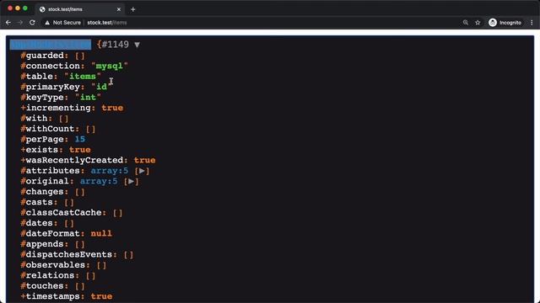Expand the #attributes array:5

[142, 171]
